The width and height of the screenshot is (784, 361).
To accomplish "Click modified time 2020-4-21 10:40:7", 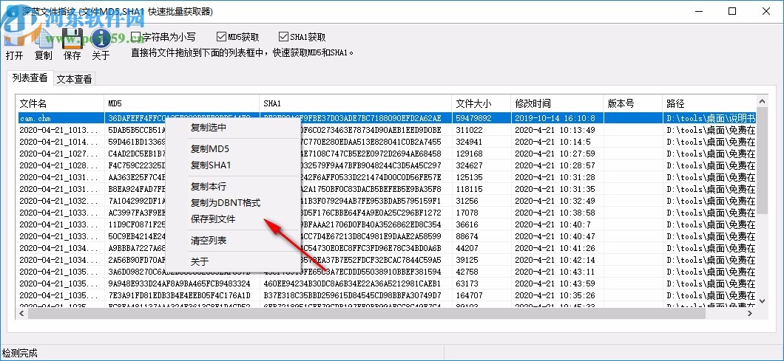I will [x=553, y=224].
